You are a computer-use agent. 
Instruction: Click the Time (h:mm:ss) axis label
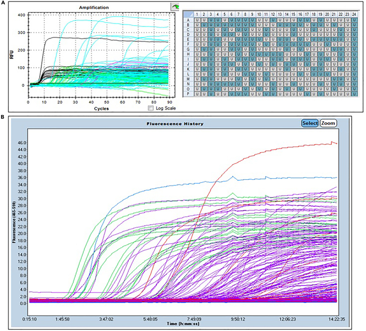pos(183,322)
